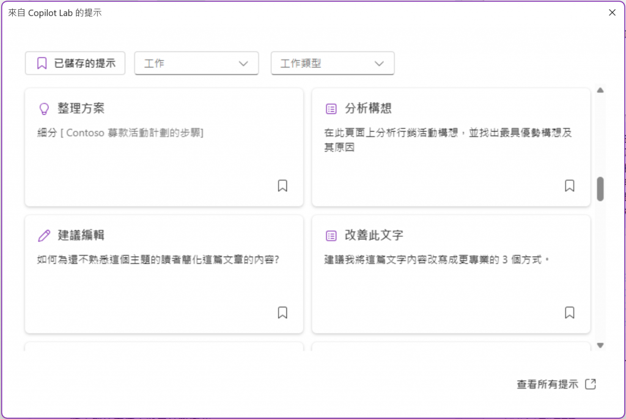
Task: Click the scrollbar down arrow
Action: [600, 345]
